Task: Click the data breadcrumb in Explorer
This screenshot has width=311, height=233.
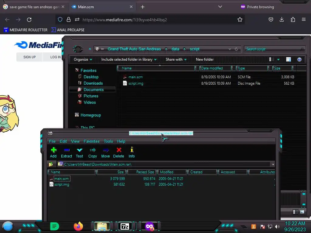Action: tap(175, 49)
